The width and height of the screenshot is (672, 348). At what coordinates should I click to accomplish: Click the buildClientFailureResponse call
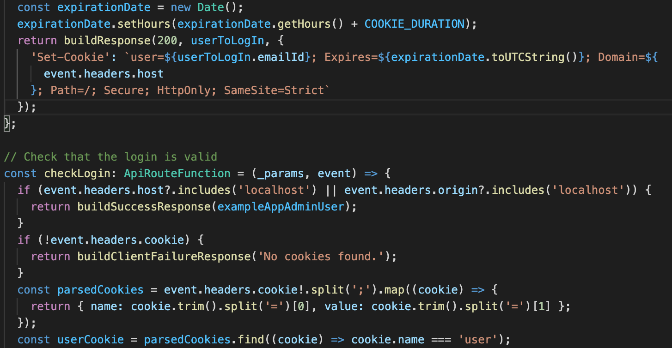coord(165,257)
